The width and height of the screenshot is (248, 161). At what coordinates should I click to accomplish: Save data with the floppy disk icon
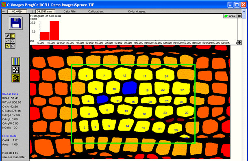click(16, 23)
